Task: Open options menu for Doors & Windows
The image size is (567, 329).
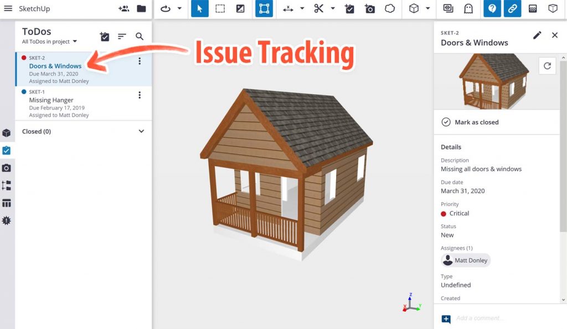Action: (140, 61)
